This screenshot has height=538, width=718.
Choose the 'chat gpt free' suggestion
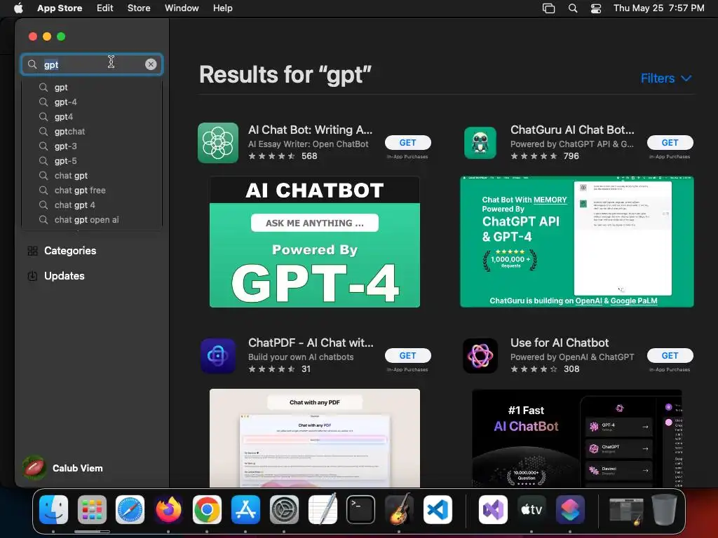pyautogui.click(x=92, y=191)
